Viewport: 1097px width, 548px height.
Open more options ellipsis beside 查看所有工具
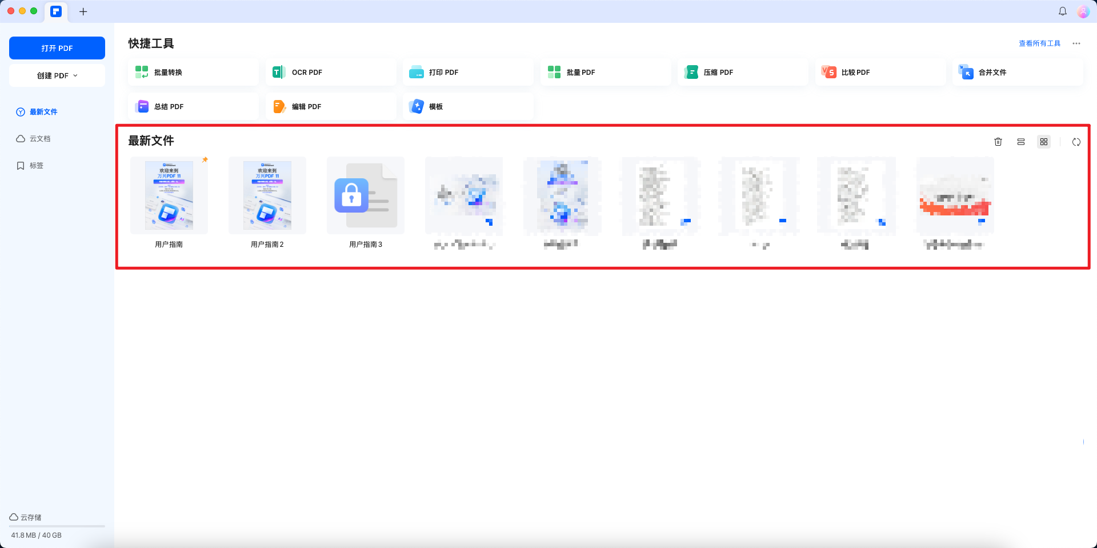[x=1076, y=43]
